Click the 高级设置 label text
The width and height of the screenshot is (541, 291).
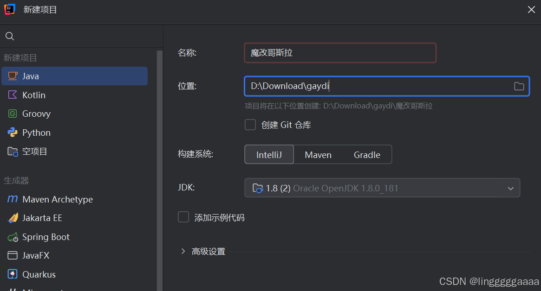point(209,252)
